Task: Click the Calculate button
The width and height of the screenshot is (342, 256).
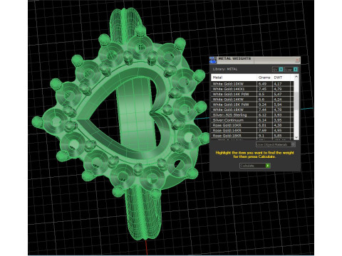Action: pyautogui.click(x=255, y=166)
